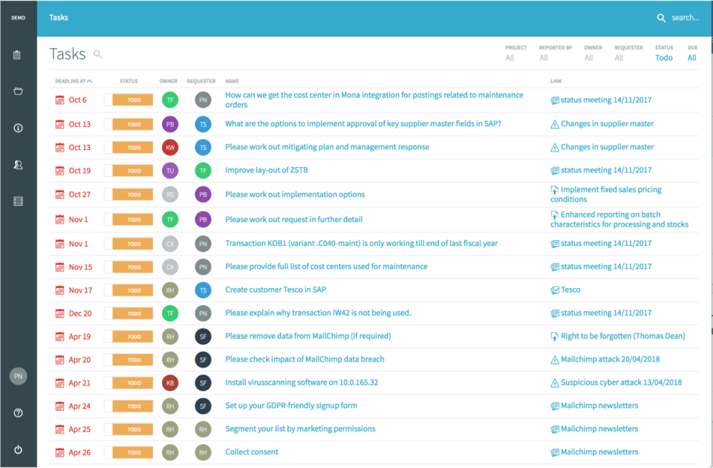Click the calendar icon for Oct 6 deadline
This screenshot has width=713, height=468.
pyautogui.click(x=59, y=100)
